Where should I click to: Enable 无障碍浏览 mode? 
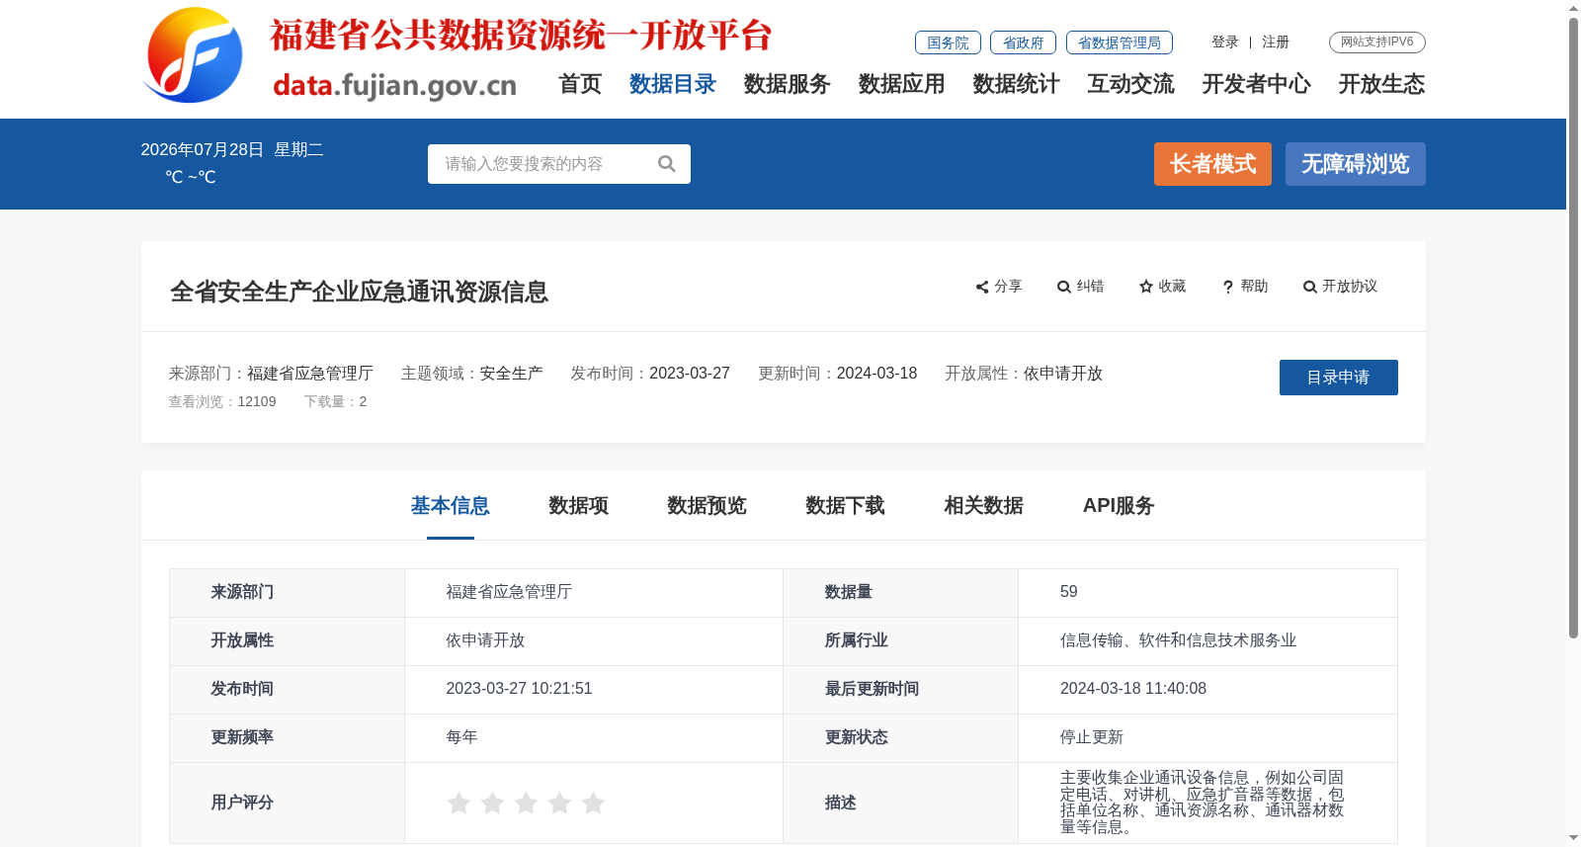(1356, 164)
